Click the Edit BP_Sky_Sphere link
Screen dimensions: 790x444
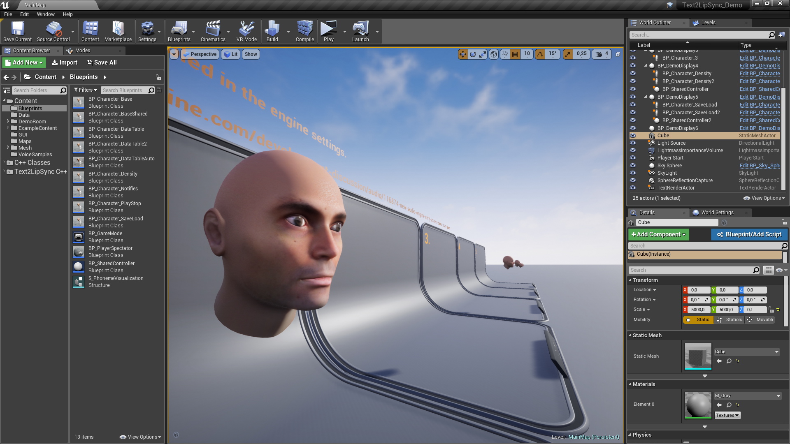tap(760, 166)
